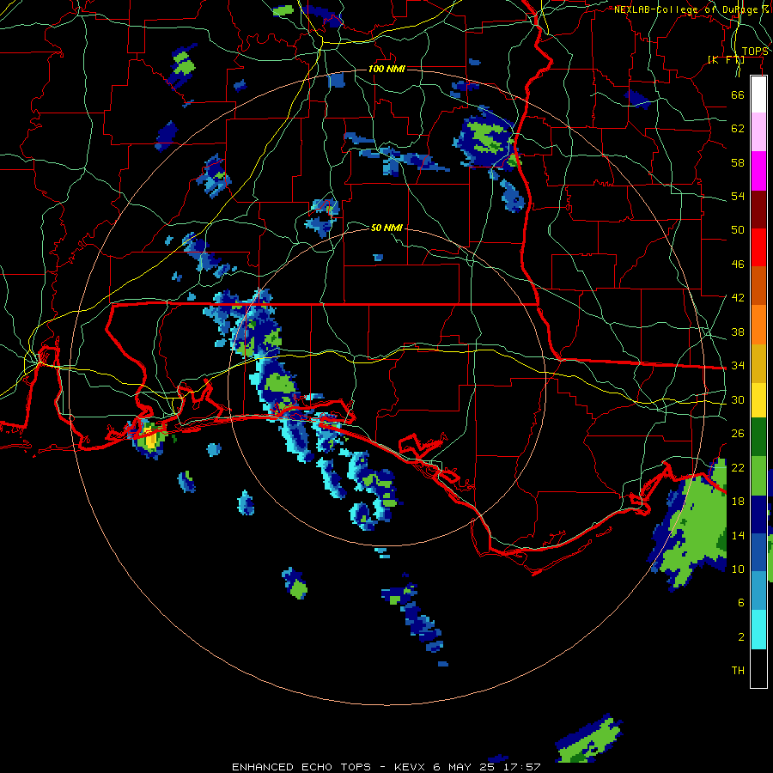The image size is (773, 773).
Task: Click the navy blue swatch beside 18
Action: click(x=758, y=514)
